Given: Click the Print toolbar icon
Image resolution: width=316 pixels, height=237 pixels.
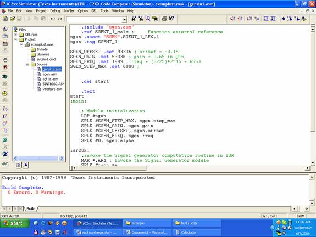Looking at the screenshot, I should tap(164, 19).
